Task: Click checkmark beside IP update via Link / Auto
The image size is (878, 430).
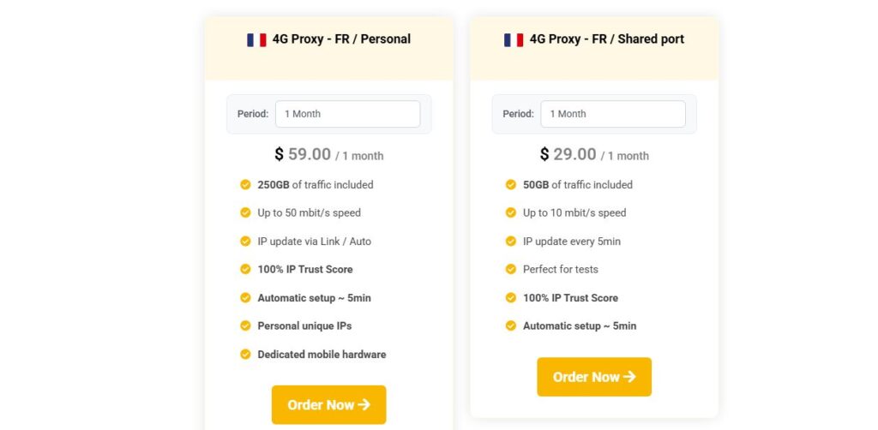Action: 245,241
